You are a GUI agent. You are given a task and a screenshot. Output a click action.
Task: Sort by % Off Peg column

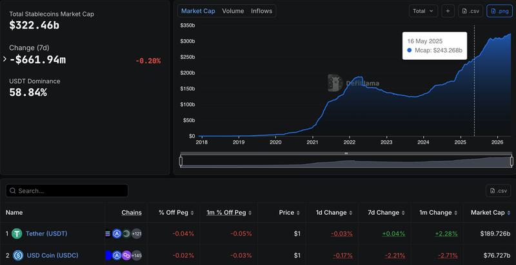(x=176, y=212)
